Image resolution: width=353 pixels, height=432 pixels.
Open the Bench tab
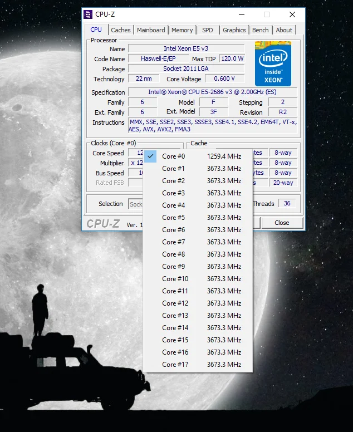[x=260, y=30]
